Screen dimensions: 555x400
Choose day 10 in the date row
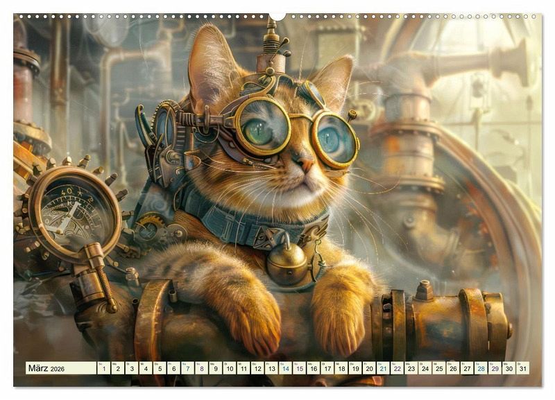pos(229,369)
